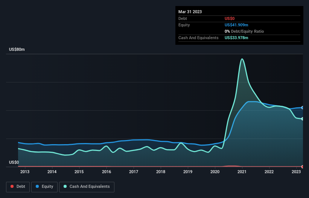Image resolution: width=309 pixels, height=198 pixels.
Task: Click the red US$0 debt value
Action: [230, 18]
